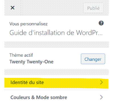Click the Thème actif label
Viewport: 115px width, 103px height.
(21, 55)
